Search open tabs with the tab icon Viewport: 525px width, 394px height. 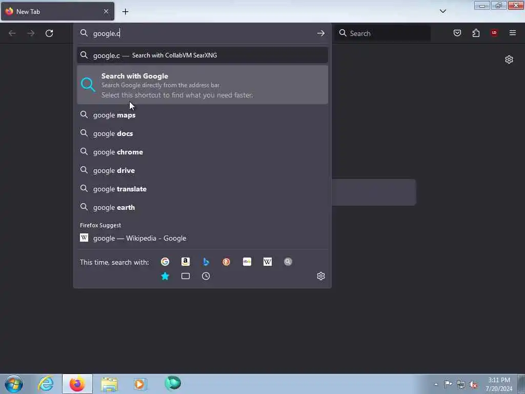click(186, 276)
